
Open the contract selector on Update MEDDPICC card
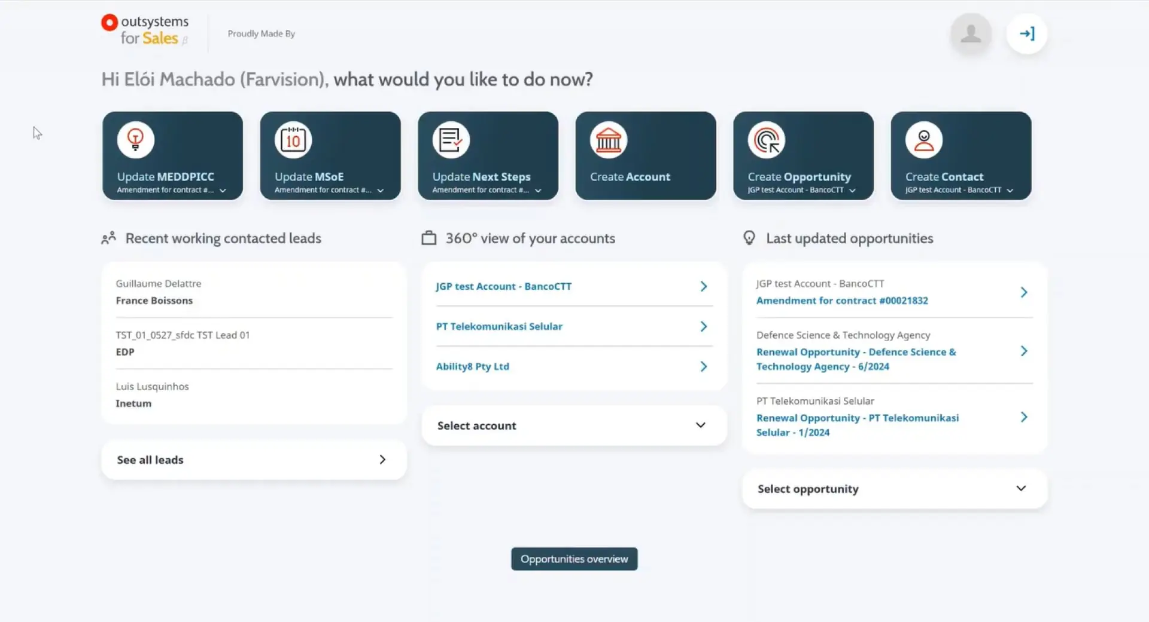coord(222,190)
